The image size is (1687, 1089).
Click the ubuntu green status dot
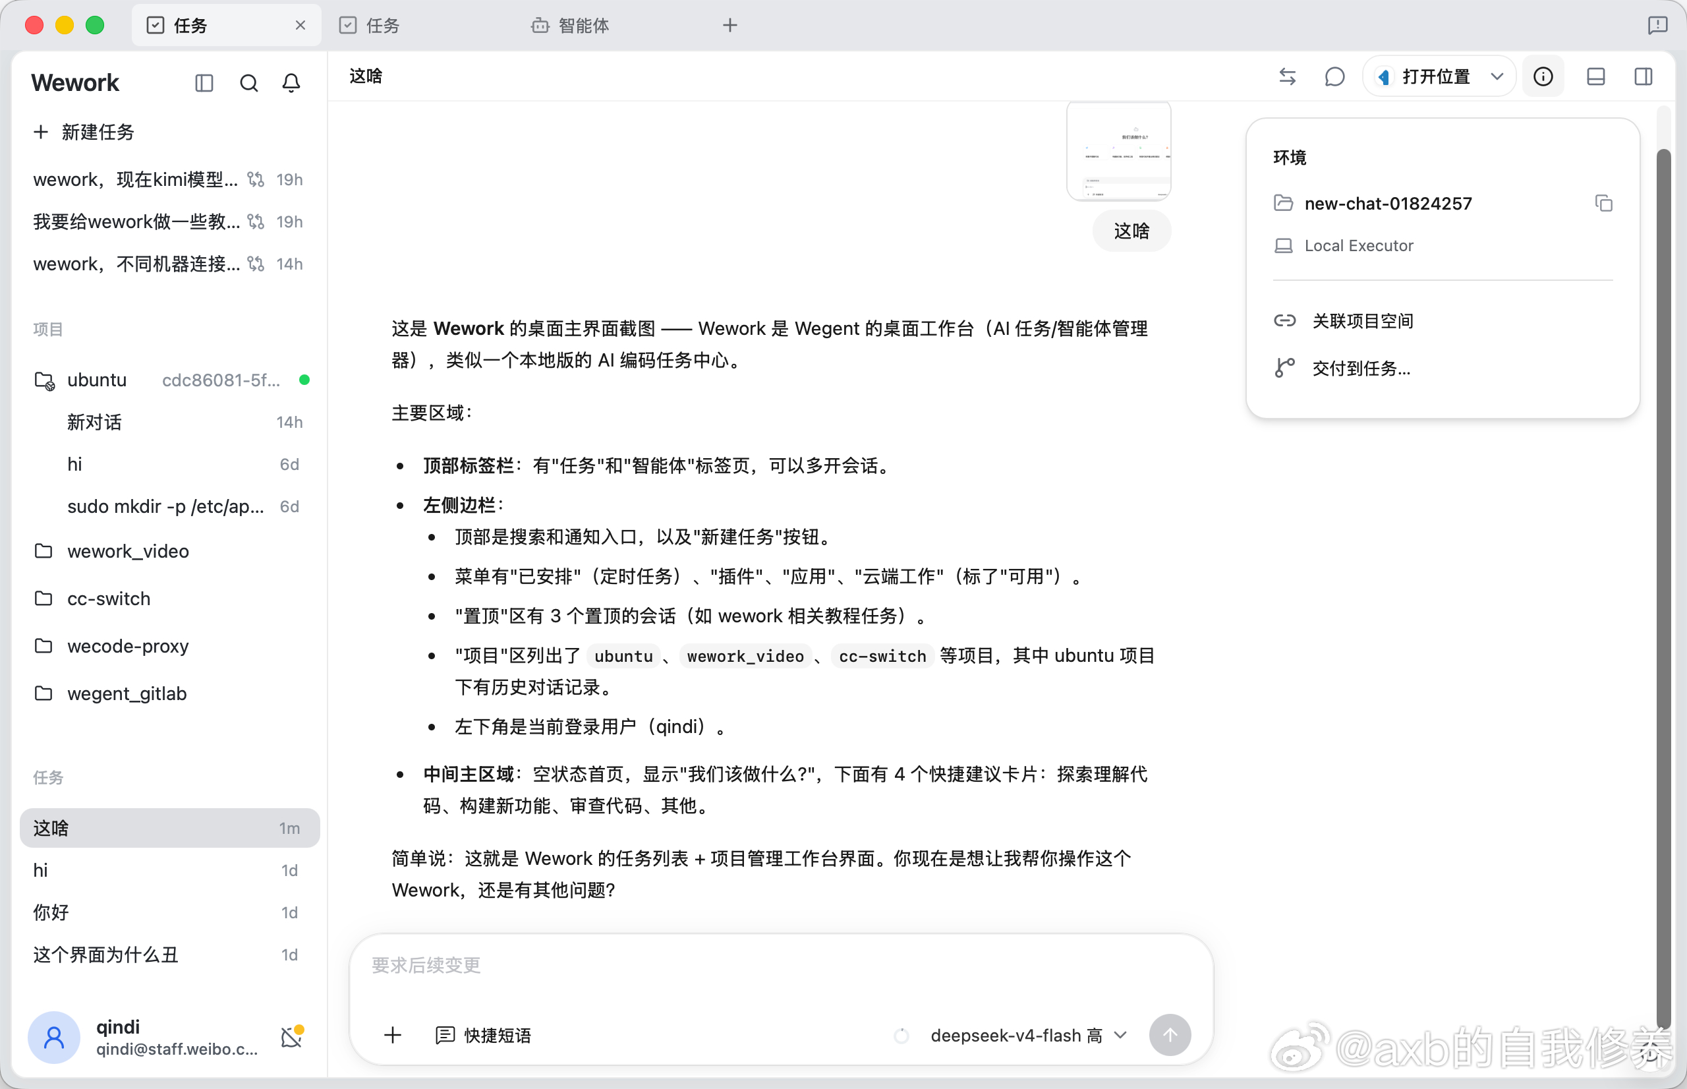[304, 380]
